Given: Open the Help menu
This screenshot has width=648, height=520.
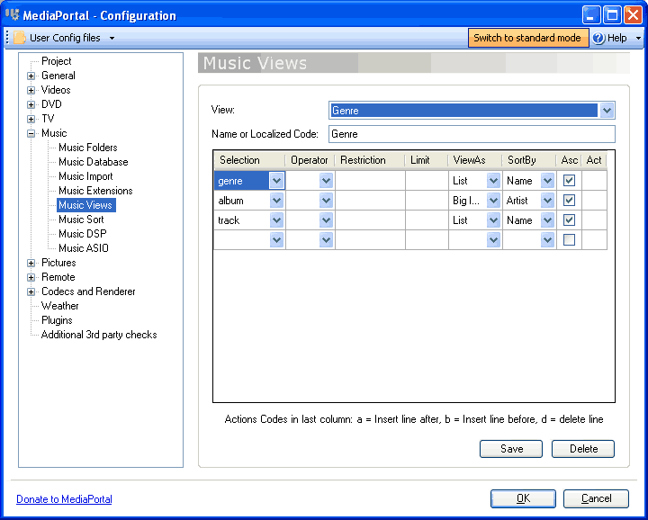Looking at the screenshot, I should coord(616,38).
